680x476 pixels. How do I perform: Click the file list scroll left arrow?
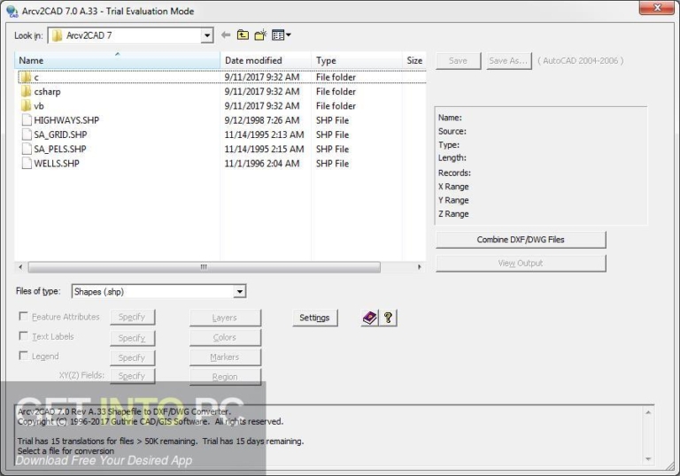pyautogui.click(x=20, y=267)
